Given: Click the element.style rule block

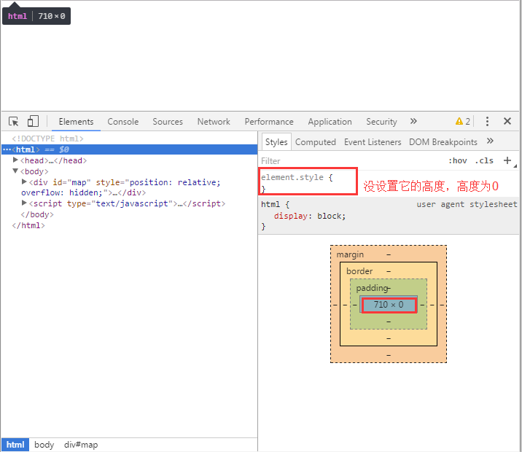Looking at the screenshot, I should coord(308,182).
